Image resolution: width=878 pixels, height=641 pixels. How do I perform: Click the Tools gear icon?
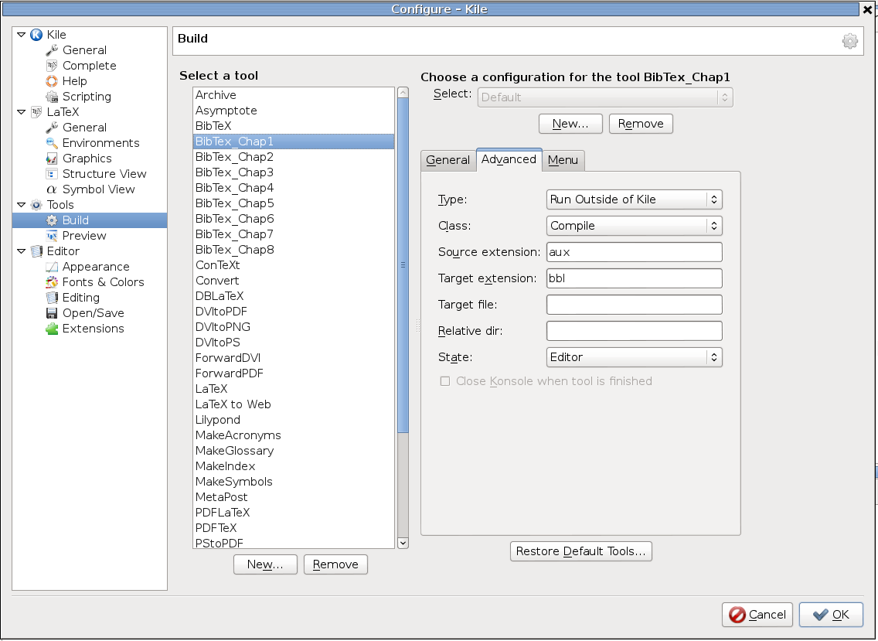tap(36, 205)
